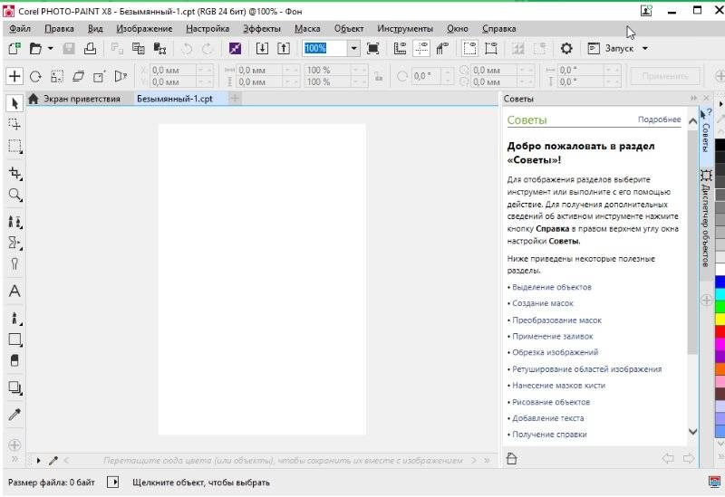Viewport: 725px width, 497px height.
Task: Toggle mask marquee visibility icon
Action: (469, 48)
